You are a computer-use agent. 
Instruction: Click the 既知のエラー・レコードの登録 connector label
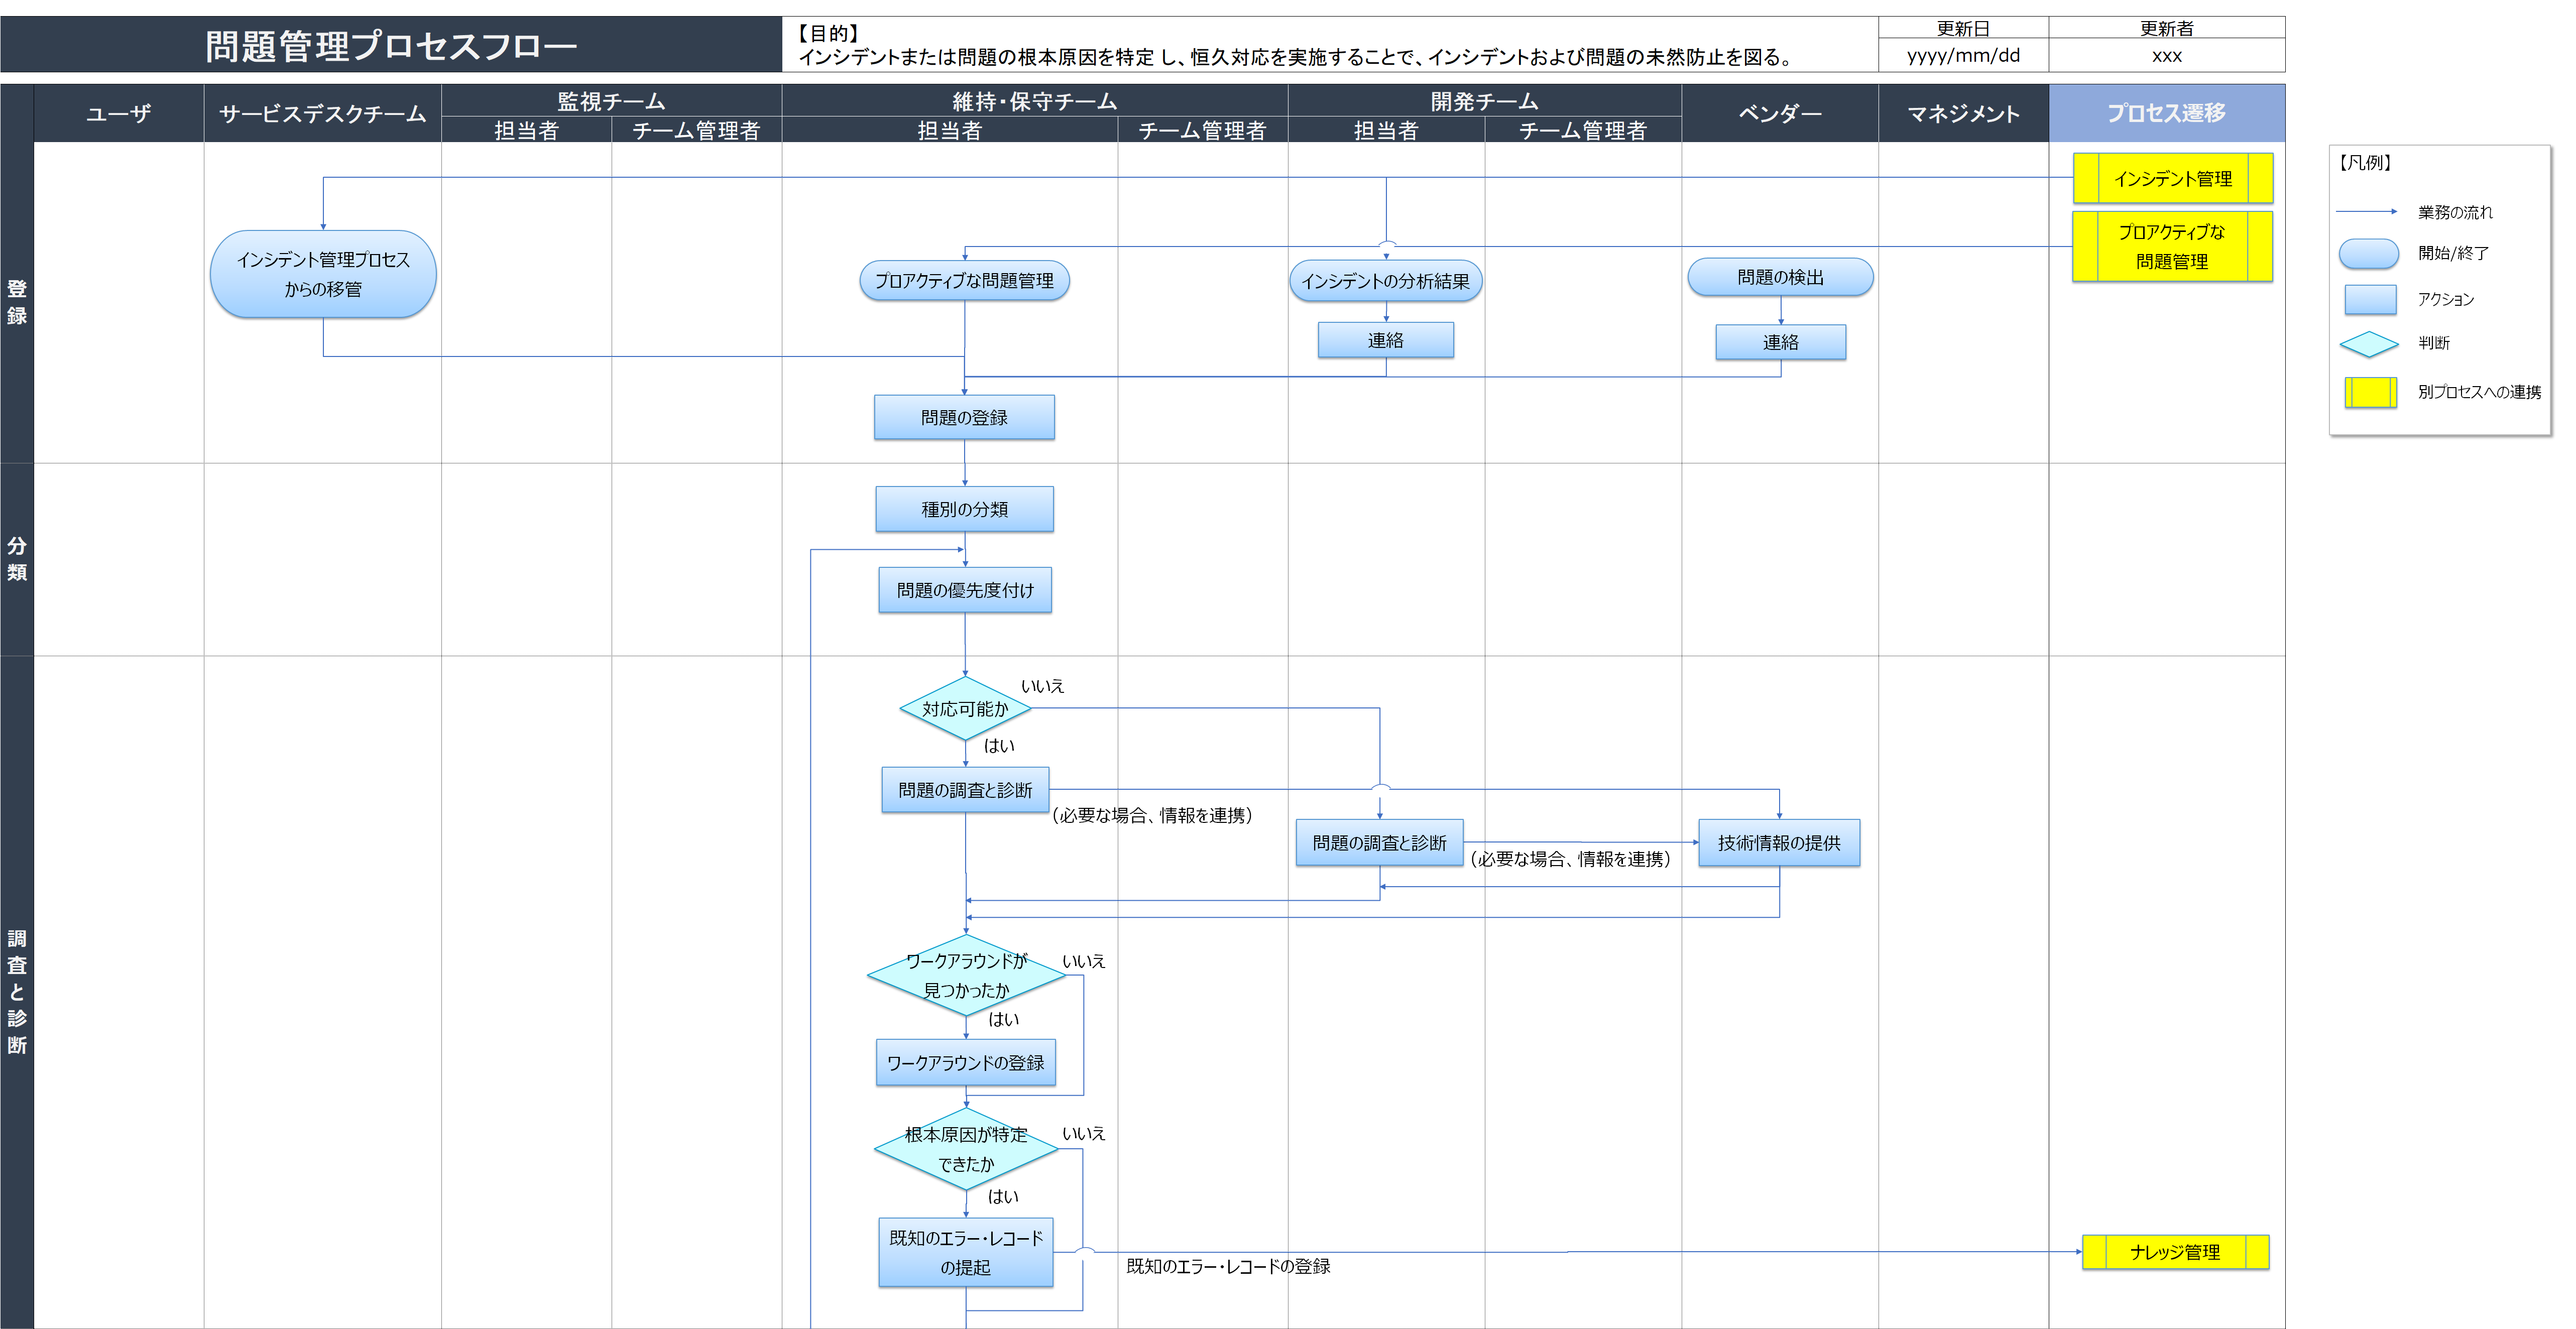1228,1266
